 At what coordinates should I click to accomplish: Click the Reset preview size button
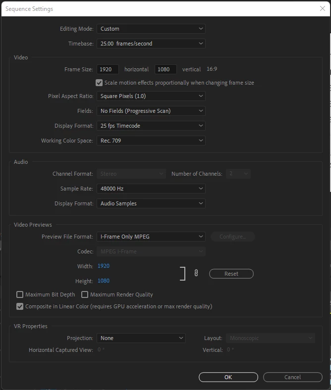click(x=231, y=274)
